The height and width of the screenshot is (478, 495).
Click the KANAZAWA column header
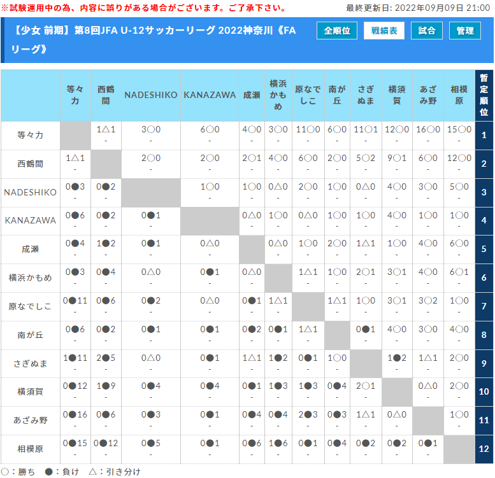click(x=210, y=95)
